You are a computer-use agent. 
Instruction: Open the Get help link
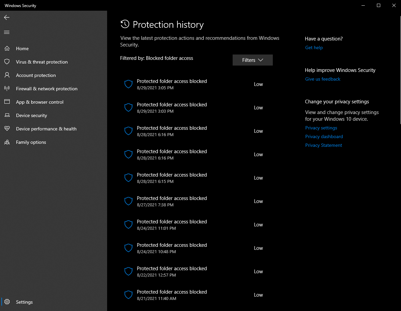pyautogui.click(x=314, y=48)
